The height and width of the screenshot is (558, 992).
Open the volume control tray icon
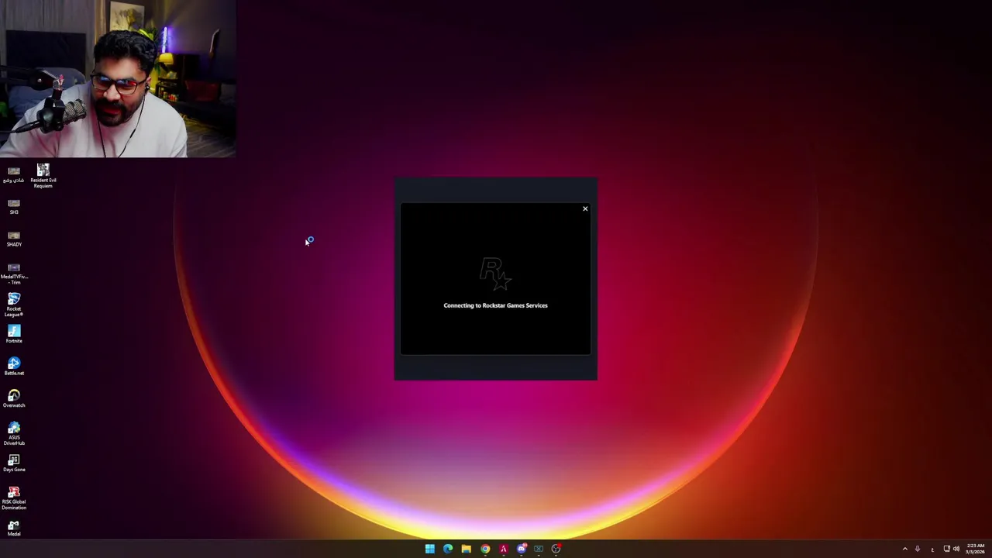tap(956, 549)
